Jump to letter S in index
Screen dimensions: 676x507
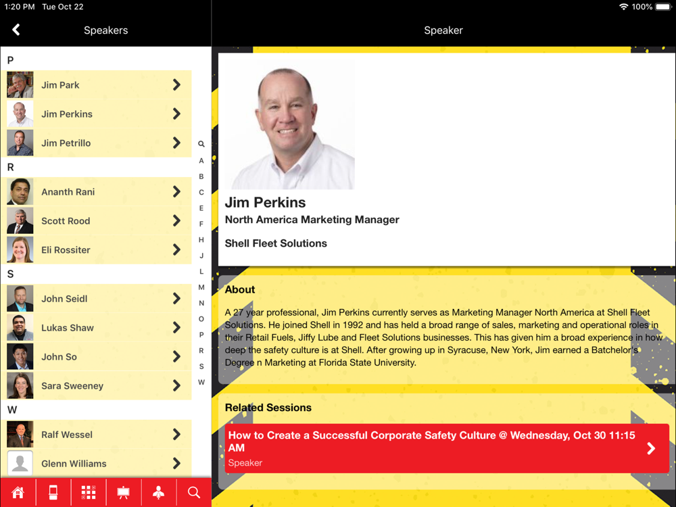[201, 366]
